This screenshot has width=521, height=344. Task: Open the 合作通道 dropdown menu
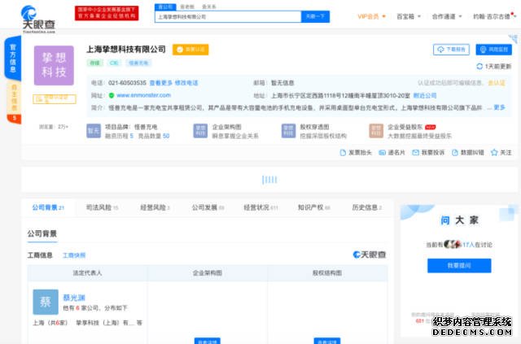(x=447, y=16)
